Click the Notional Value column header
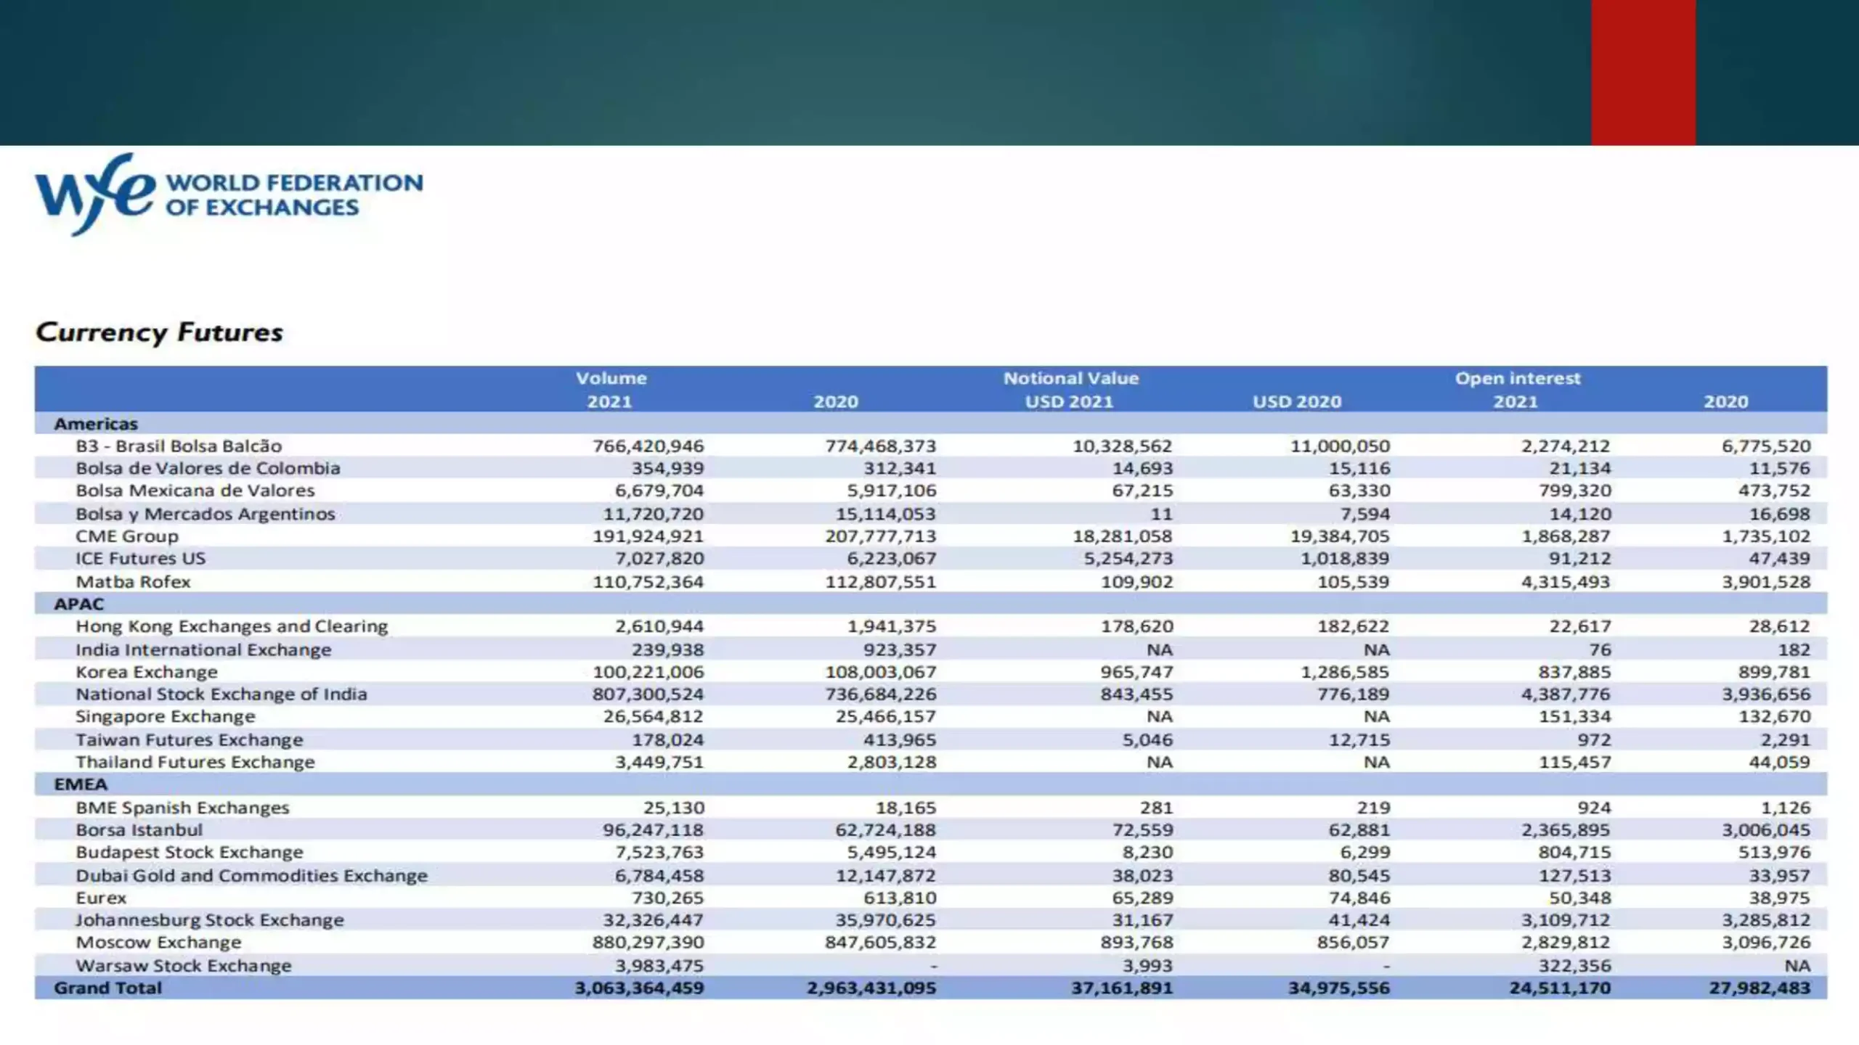The height and width of the screenshot is (1045, 1859). pyautogui.click(x=1070, y=378)
